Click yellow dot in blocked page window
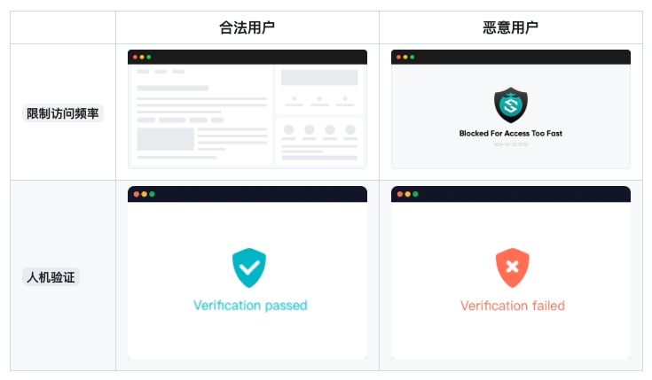This screenshot has height=380, width=652. [405, 58]
